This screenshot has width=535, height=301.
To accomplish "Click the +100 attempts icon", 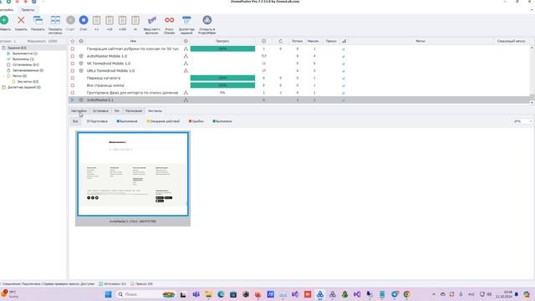I will click(x=123, y=20).
